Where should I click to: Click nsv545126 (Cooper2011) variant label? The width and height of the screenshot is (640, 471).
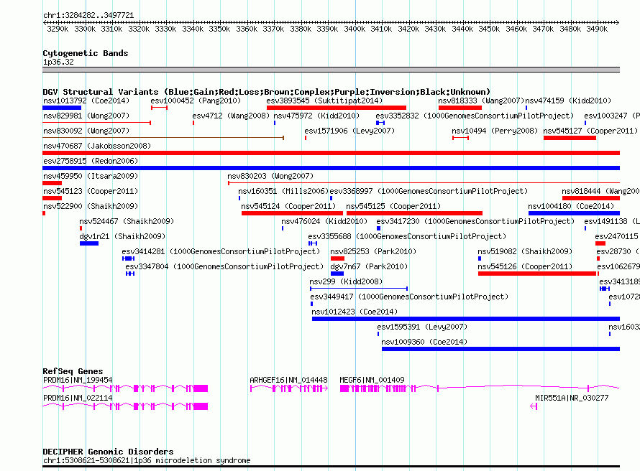click(525, 266)
